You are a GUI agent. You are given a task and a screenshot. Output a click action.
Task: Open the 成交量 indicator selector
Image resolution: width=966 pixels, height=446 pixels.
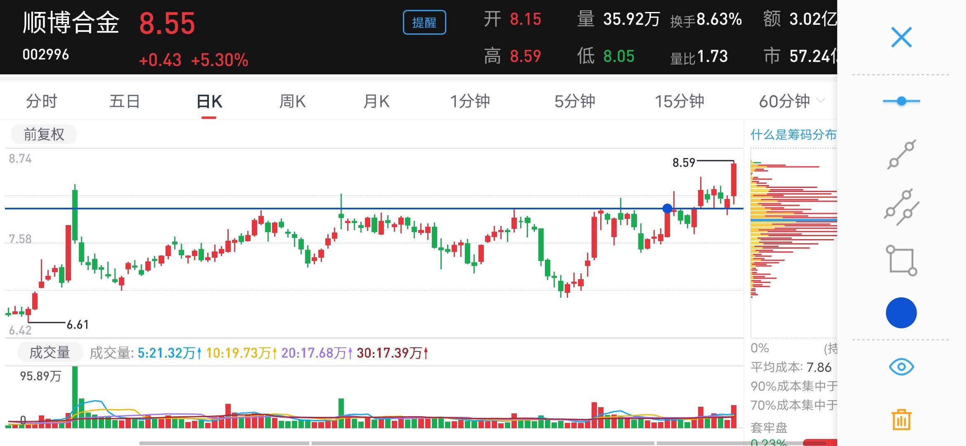(50, 353)
